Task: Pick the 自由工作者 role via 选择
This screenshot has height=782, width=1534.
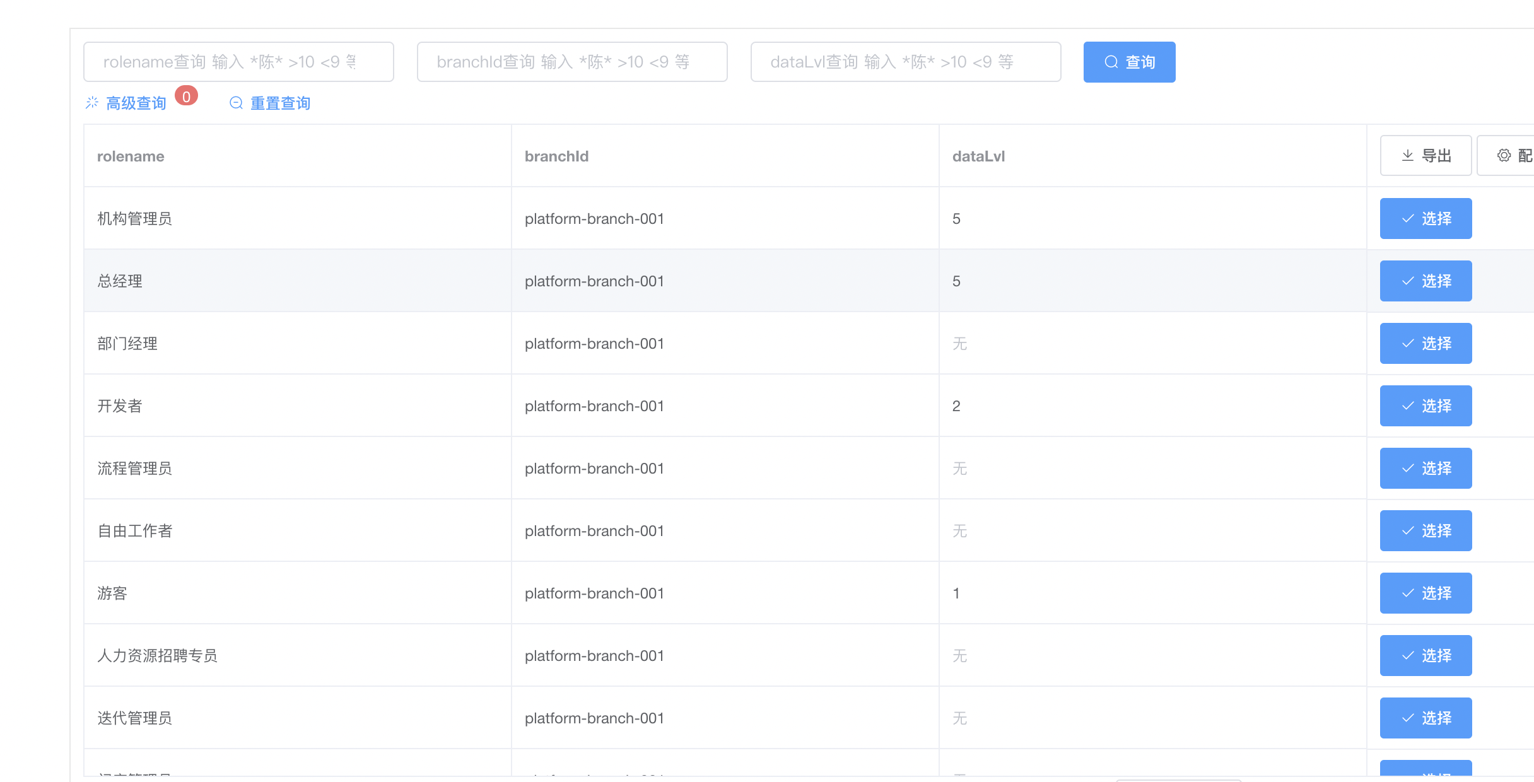Action: pyautogui.click(x=1426, y=530)
